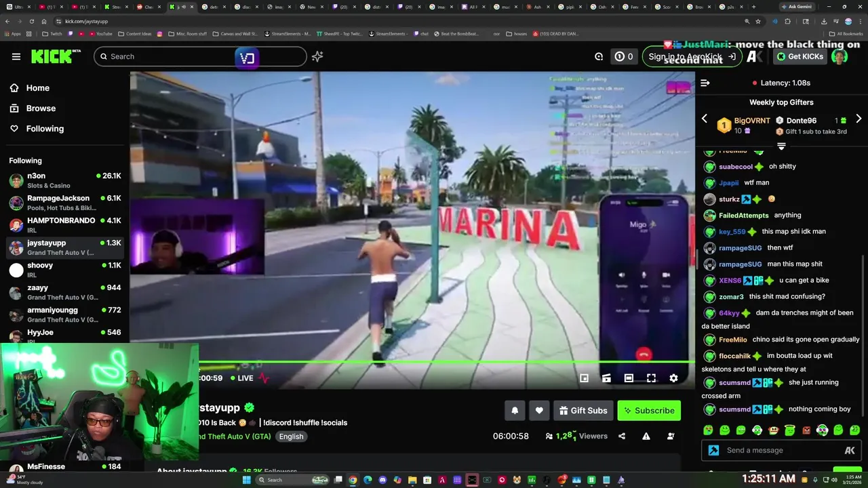Click the sparkle icon beside search bar
The image size is (868, 488).
[x=317, y=57]
